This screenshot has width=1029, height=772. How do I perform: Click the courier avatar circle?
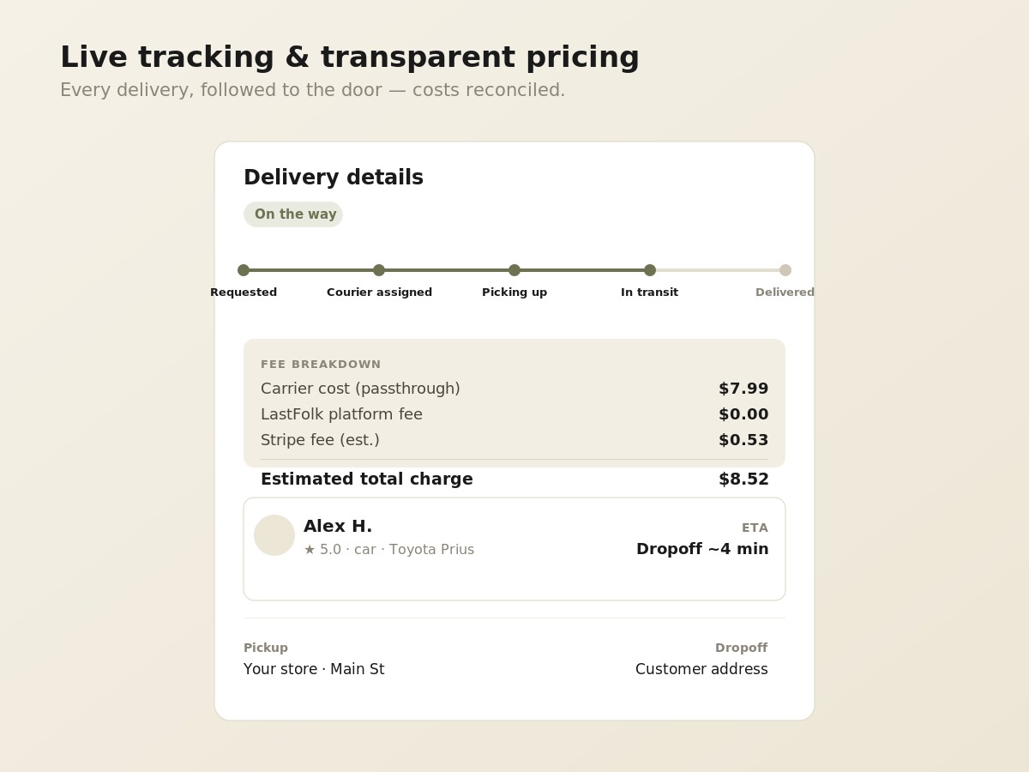[x=274, y=535]
